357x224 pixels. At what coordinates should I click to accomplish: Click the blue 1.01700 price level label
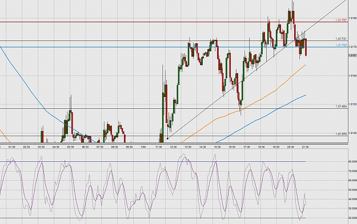[x=341, y=45]
